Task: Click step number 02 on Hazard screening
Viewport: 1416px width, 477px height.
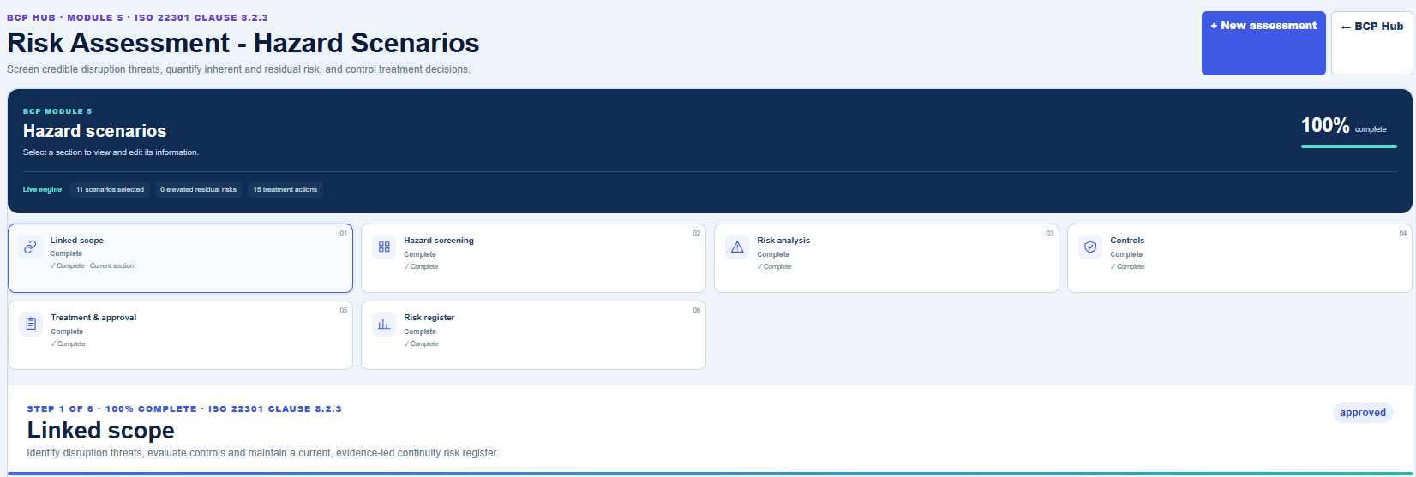Action: click(x=696, y=233)
